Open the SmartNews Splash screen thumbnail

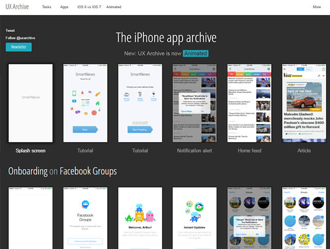[x=30, y=103]
